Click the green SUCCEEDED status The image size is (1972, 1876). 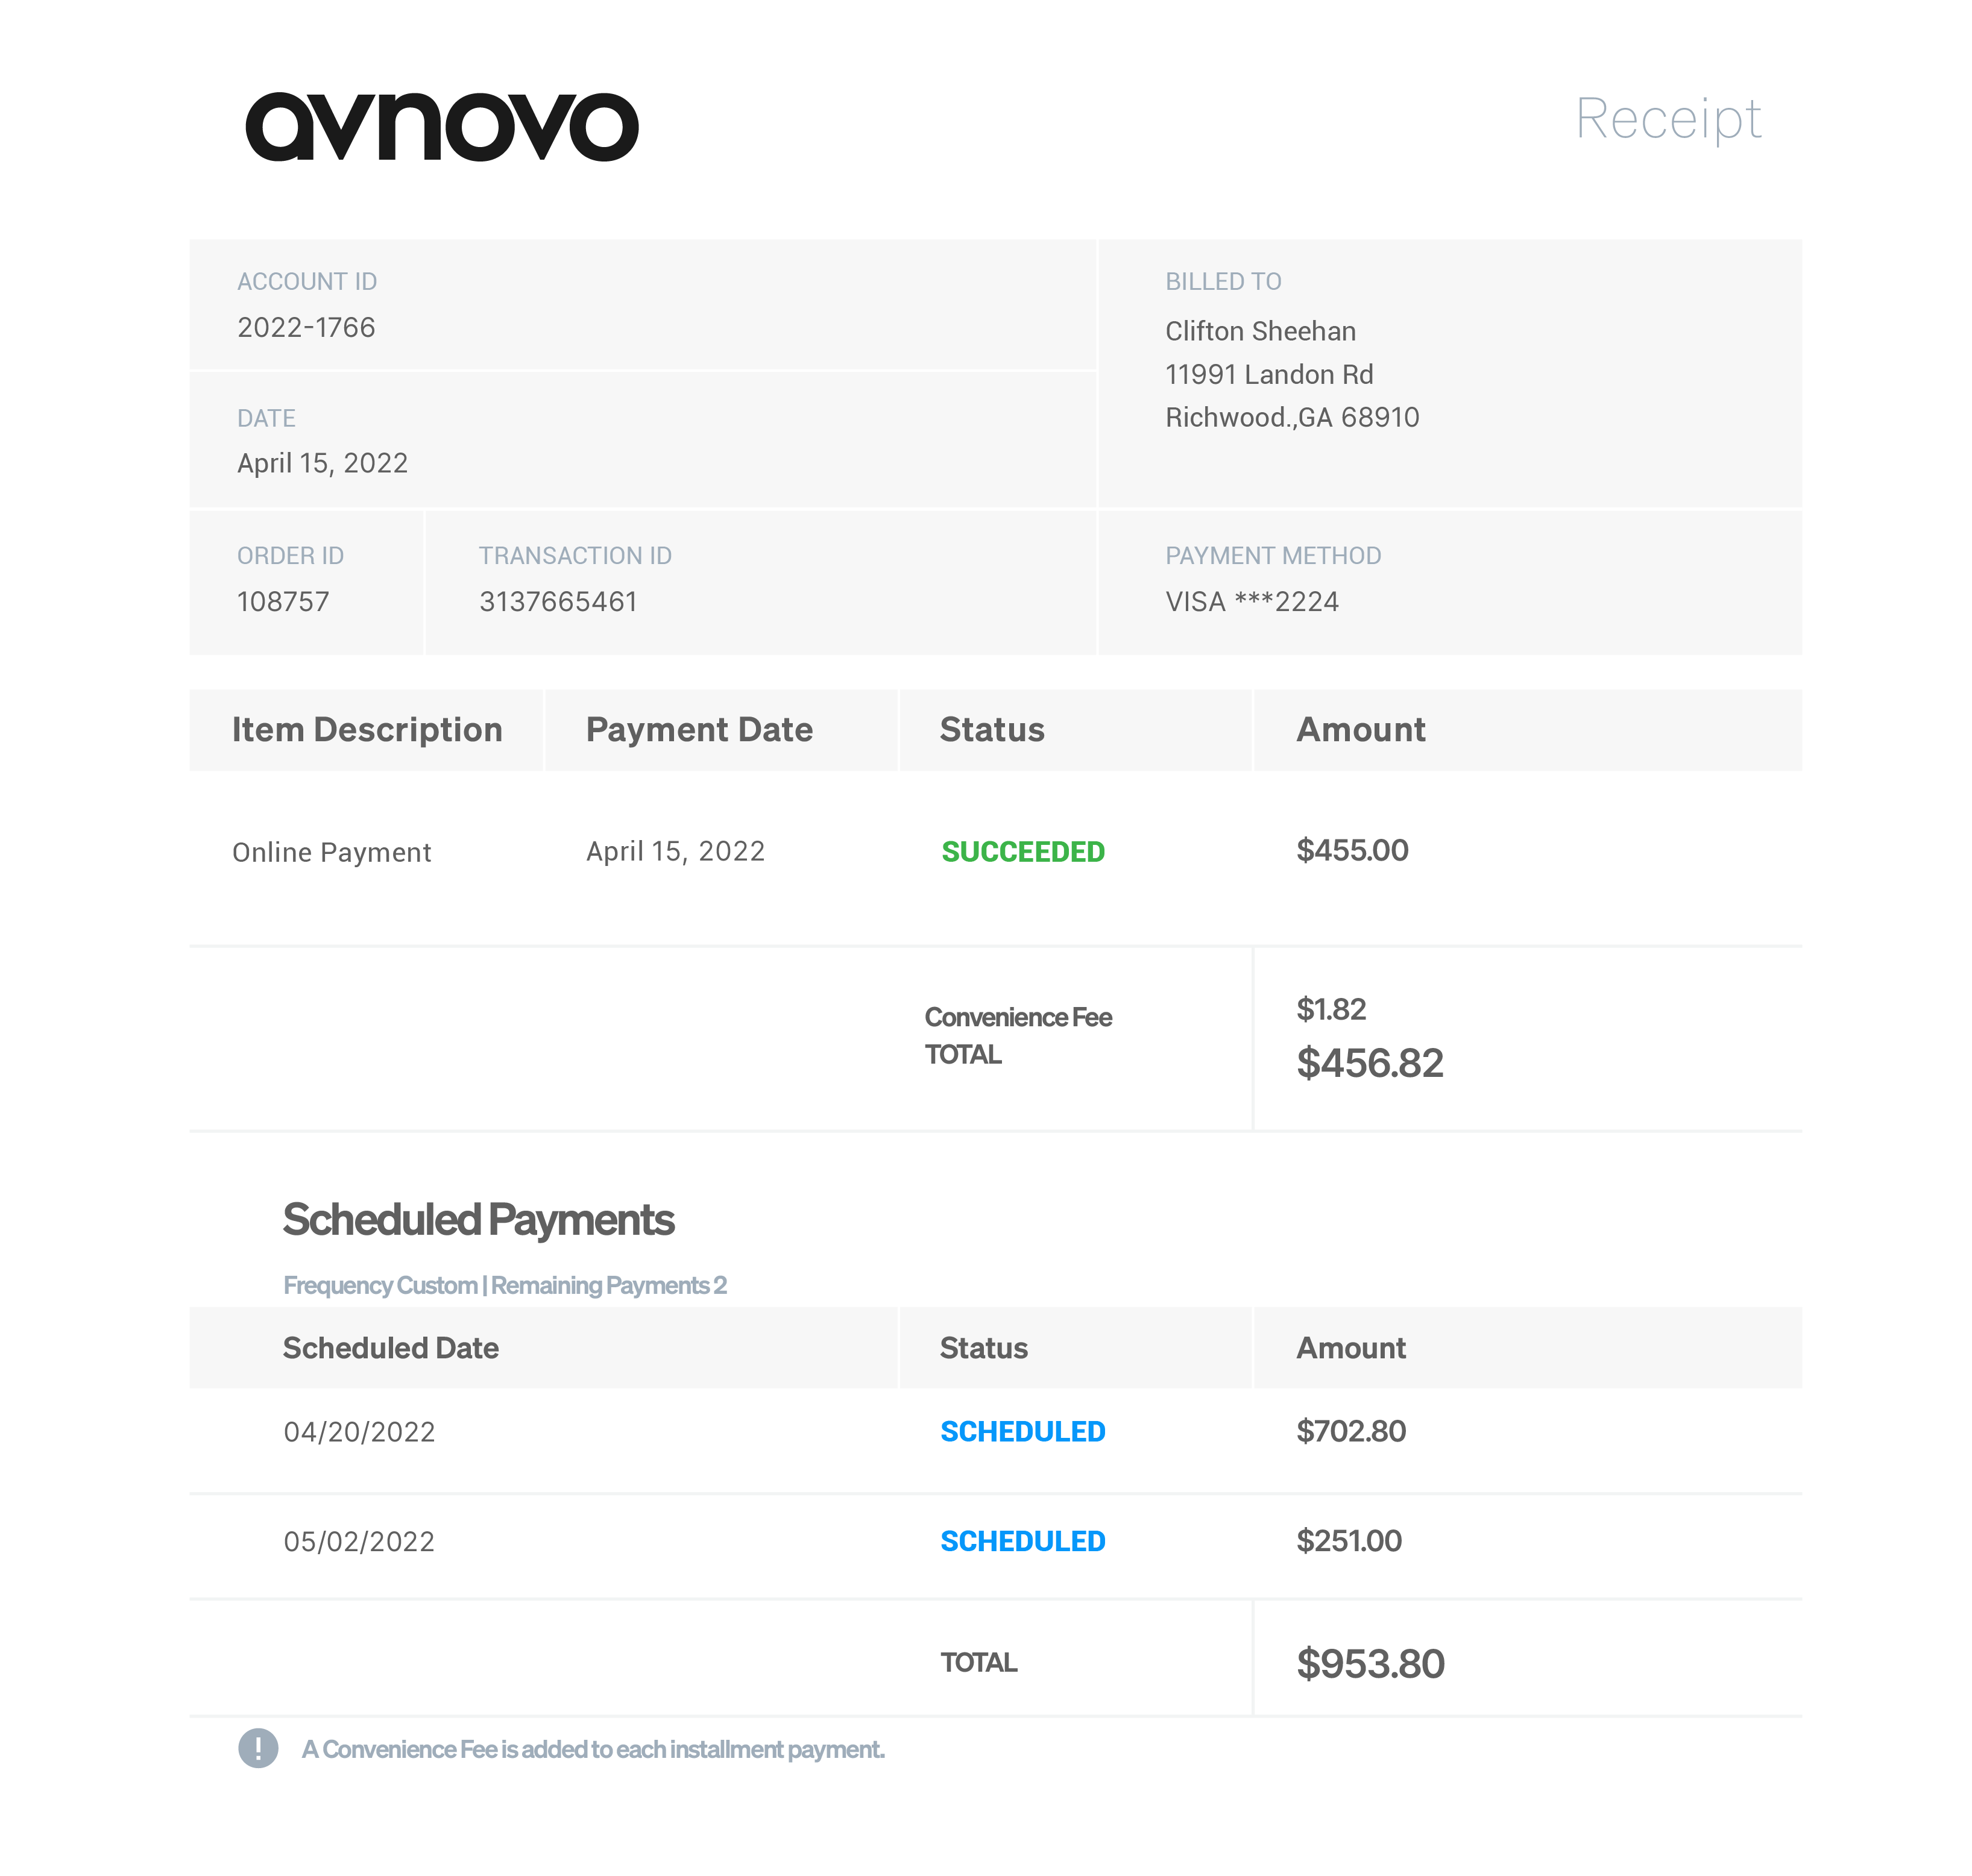point(1022,852)
